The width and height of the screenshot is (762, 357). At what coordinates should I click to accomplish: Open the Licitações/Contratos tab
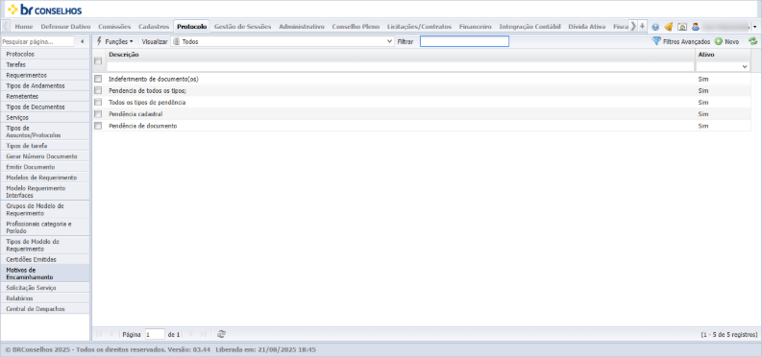tap(419, 27)
